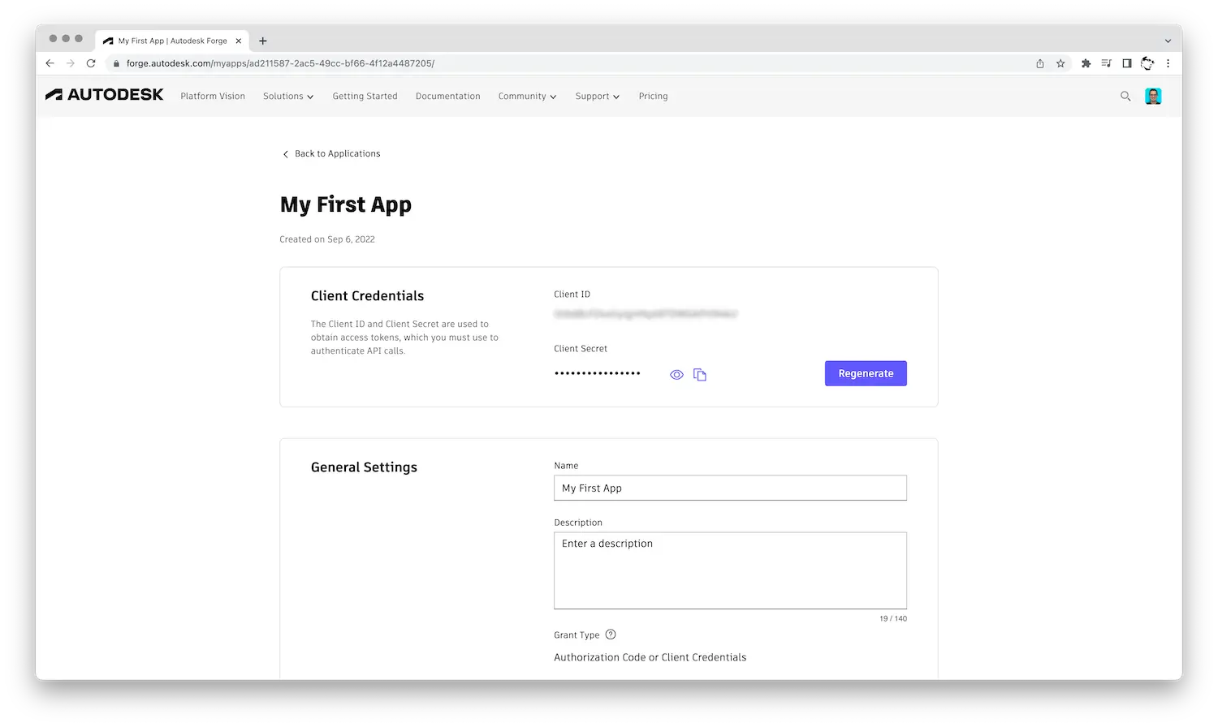Viewport: 1218px width, 727px height.
Task: Open Platform Vision page
Action: (x=213, y=96)
